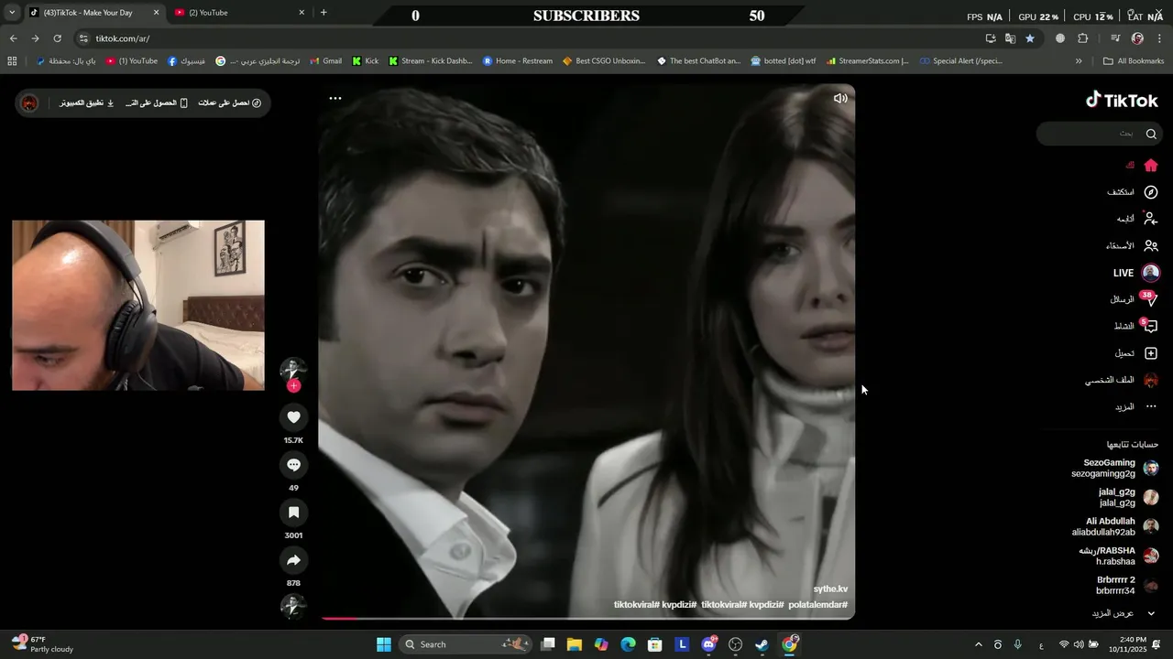Bookmark the video showing 3001 saves

click(x=293, y=513)
